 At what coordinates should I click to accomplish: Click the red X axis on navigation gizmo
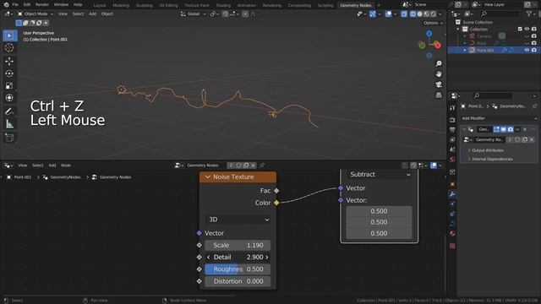tap(438, 45)
